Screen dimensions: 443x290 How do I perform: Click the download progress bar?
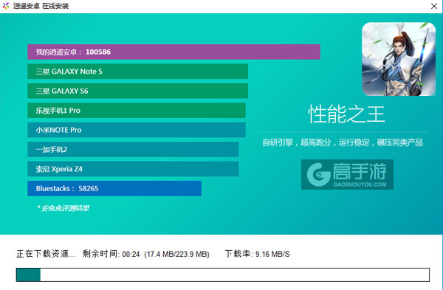coord(223,275)
